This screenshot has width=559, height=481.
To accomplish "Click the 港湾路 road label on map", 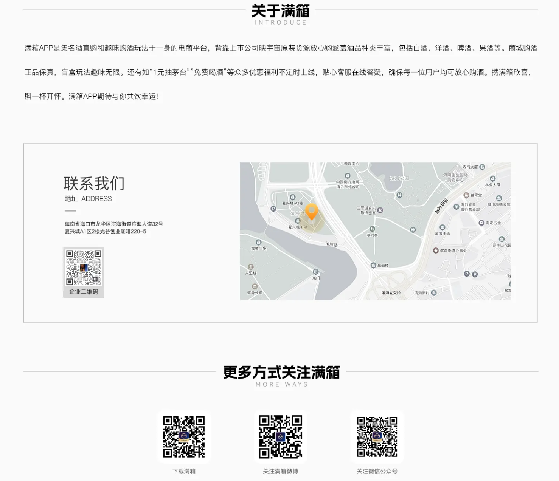I will pos(332,244).
